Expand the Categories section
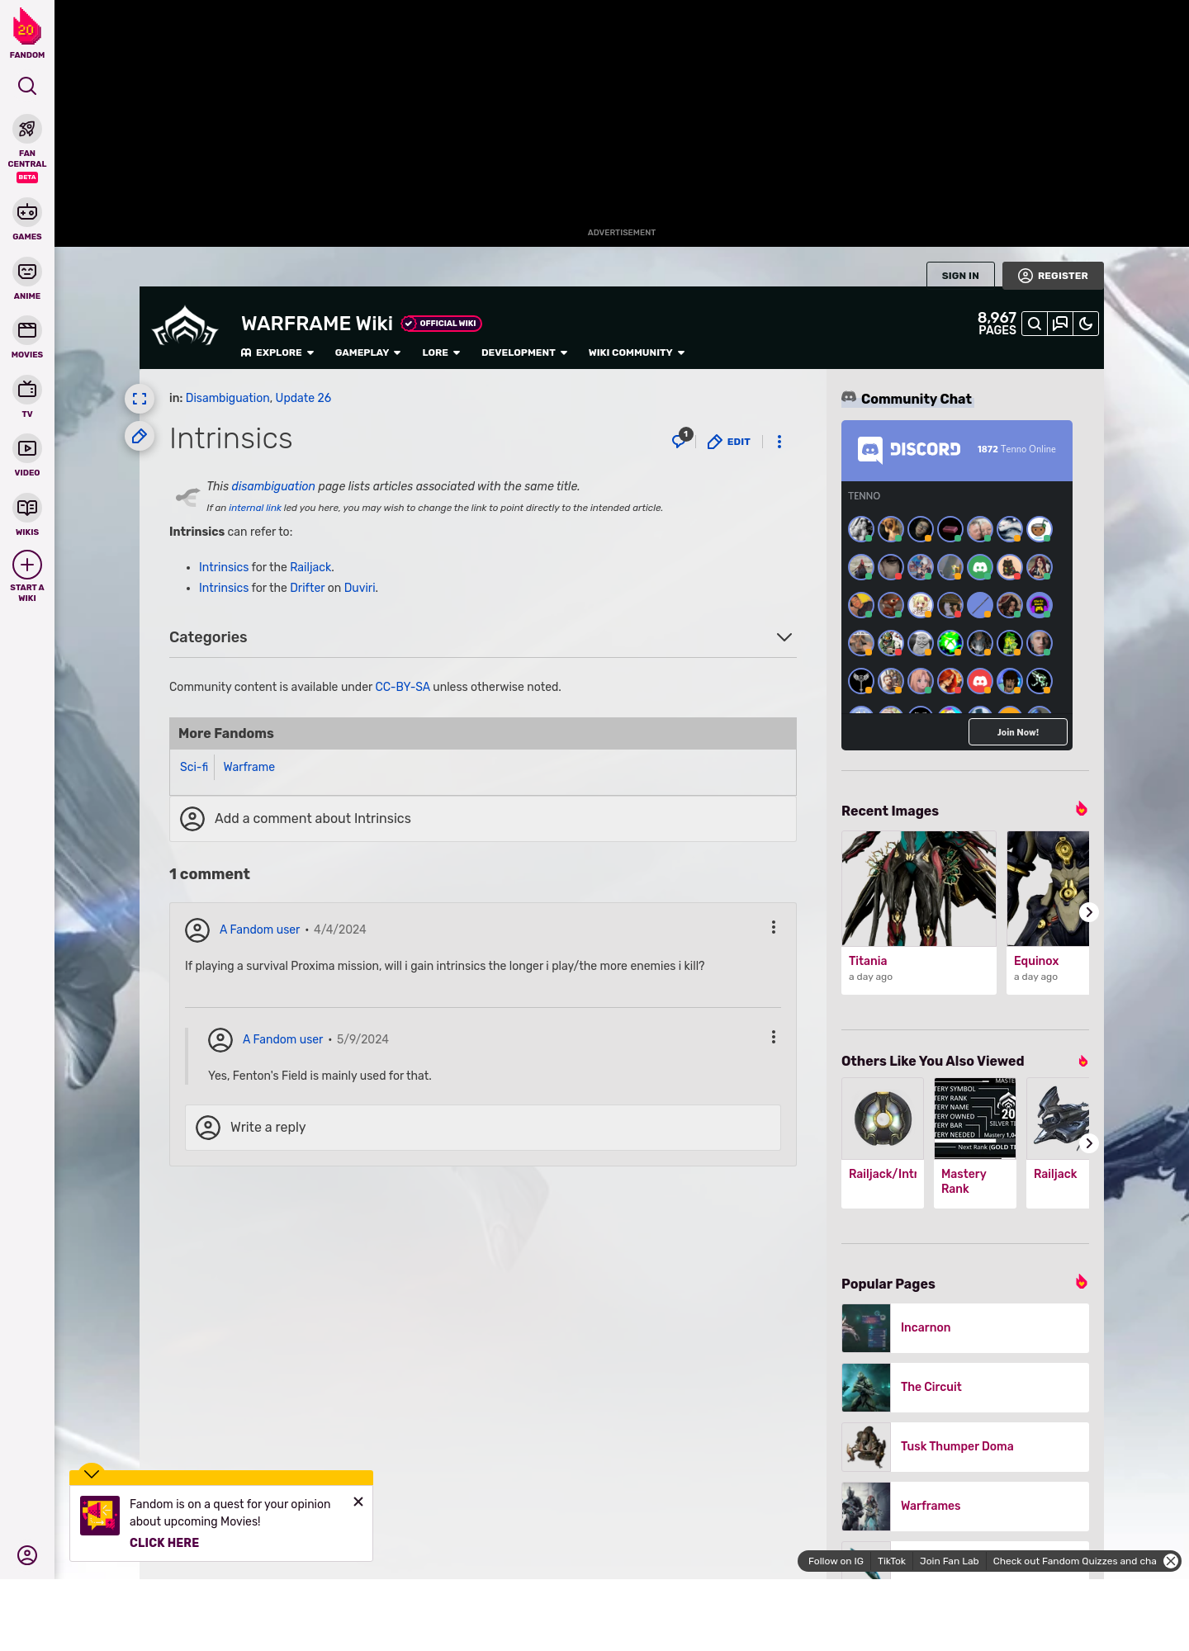 784,637
